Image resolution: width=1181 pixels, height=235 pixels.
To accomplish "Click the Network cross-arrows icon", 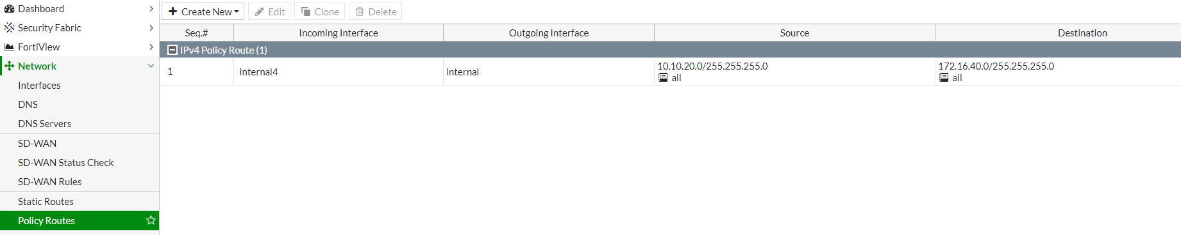I will (x=9, y=66).
